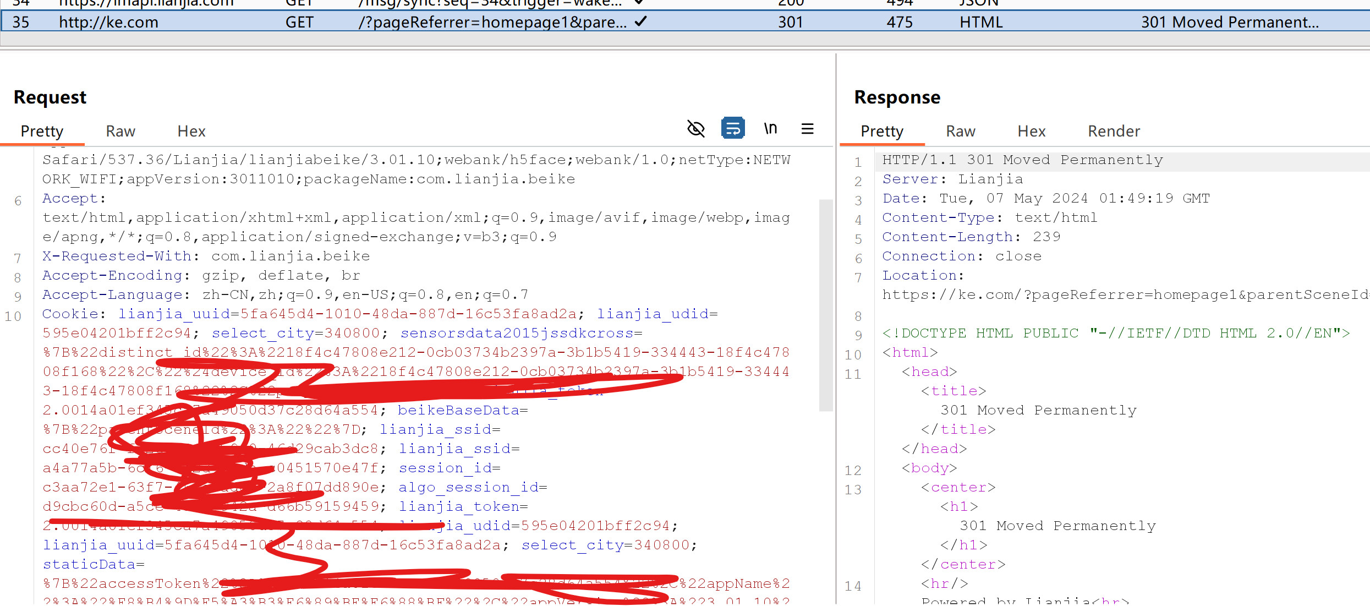The image size is (1370, 606).
Task: Switch Response view to Hex tab
Action: 1031,132
